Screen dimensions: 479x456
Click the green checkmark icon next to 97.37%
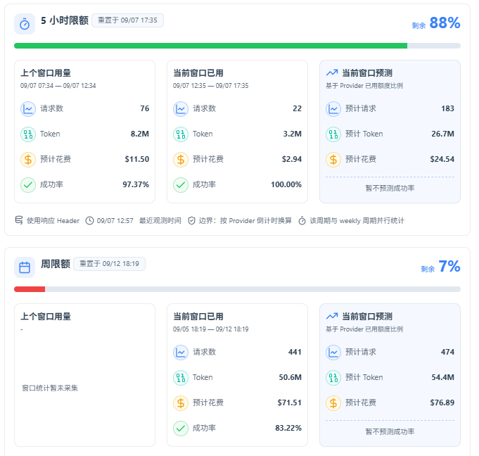(28, 184)
